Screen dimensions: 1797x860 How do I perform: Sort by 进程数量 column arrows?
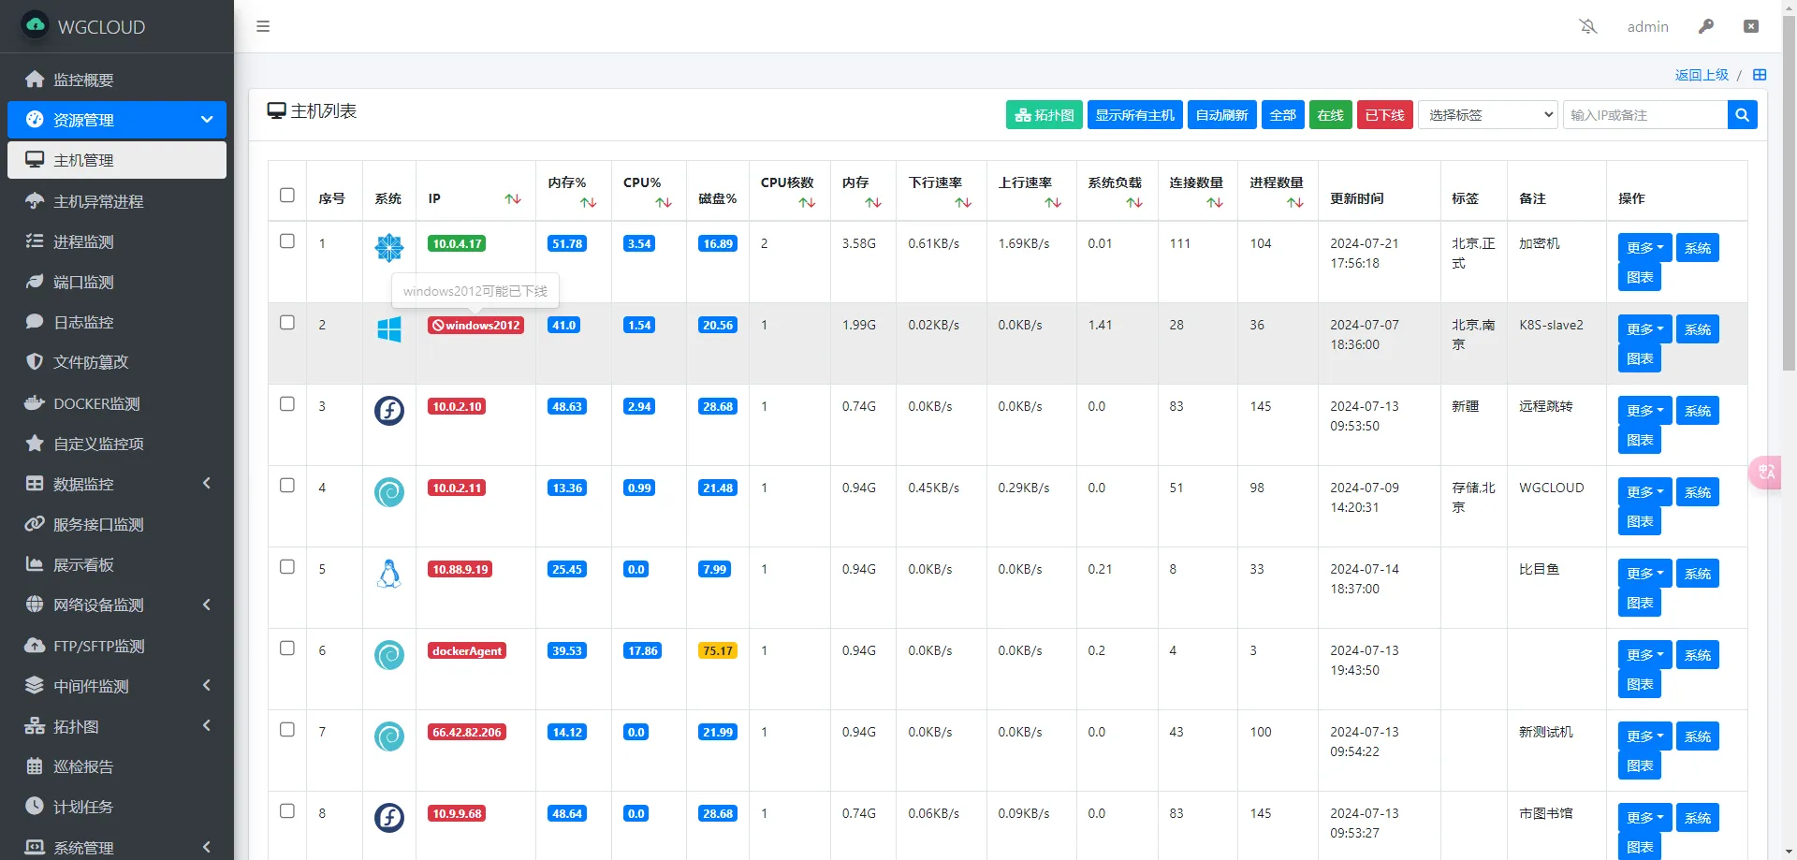coord(1295,202)
